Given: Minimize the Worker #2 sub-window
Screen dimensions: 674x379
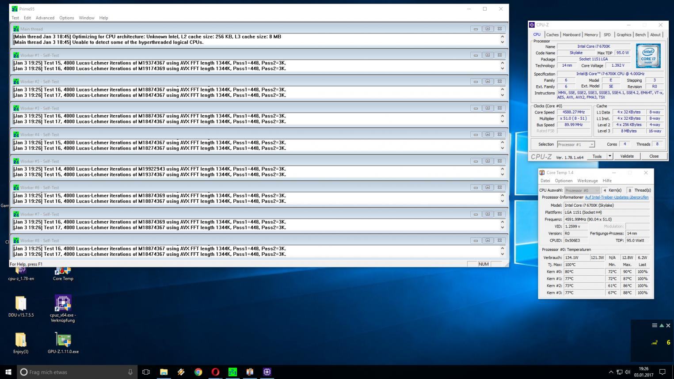Looking at the screenshot, I should coord(476,82).
